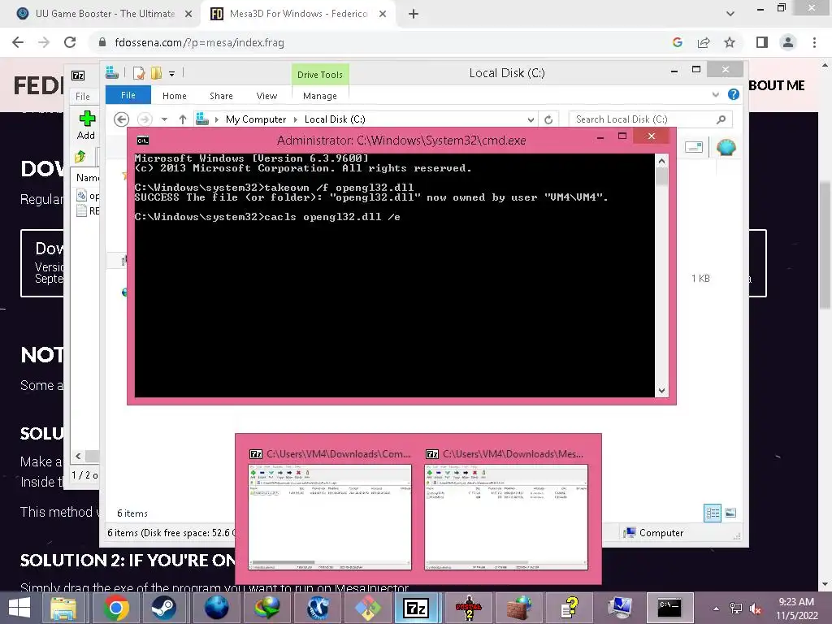Open Internet Download Manager taskbar icon
832x624 pixels.
pyautogui.click(x=266, y=608)
